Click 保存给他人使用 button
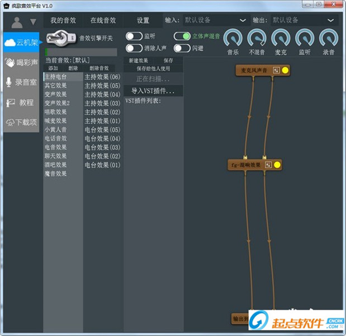Image resolution: width=346 pixels, height=336 pixels. point(153,68)
